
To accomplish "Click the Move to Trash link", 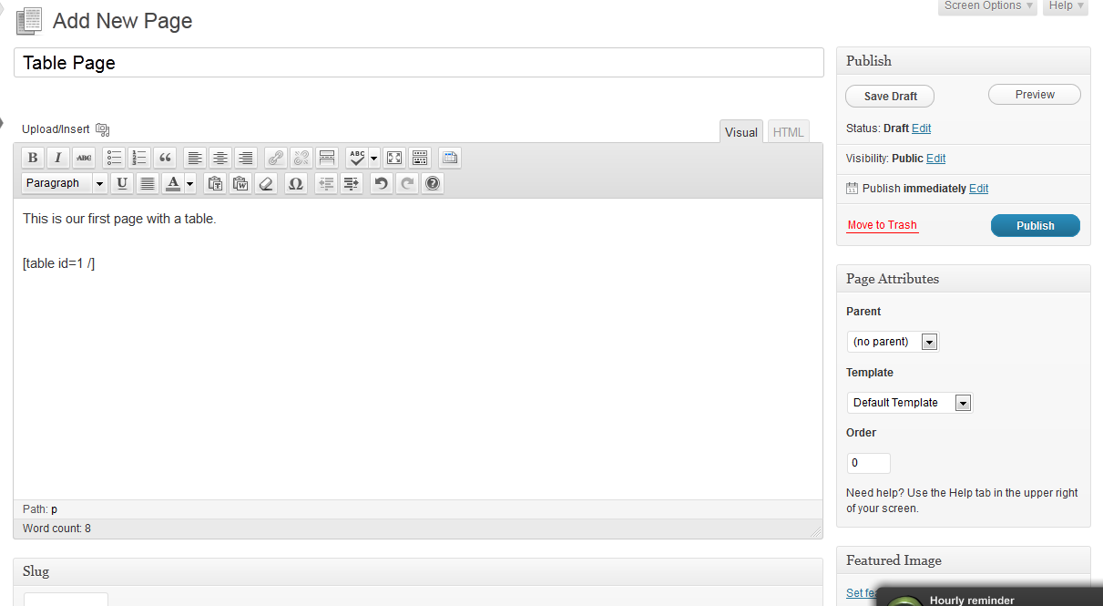I will tap(882, 225).
